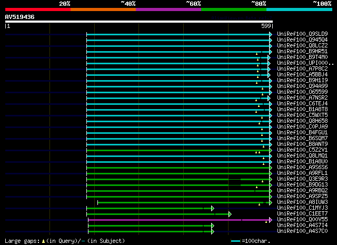Select the UniRef100_B1A8T8 label
Screen dimensions: 337x245
302,110
